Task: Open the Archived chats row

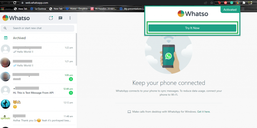Action: point(38,38)
